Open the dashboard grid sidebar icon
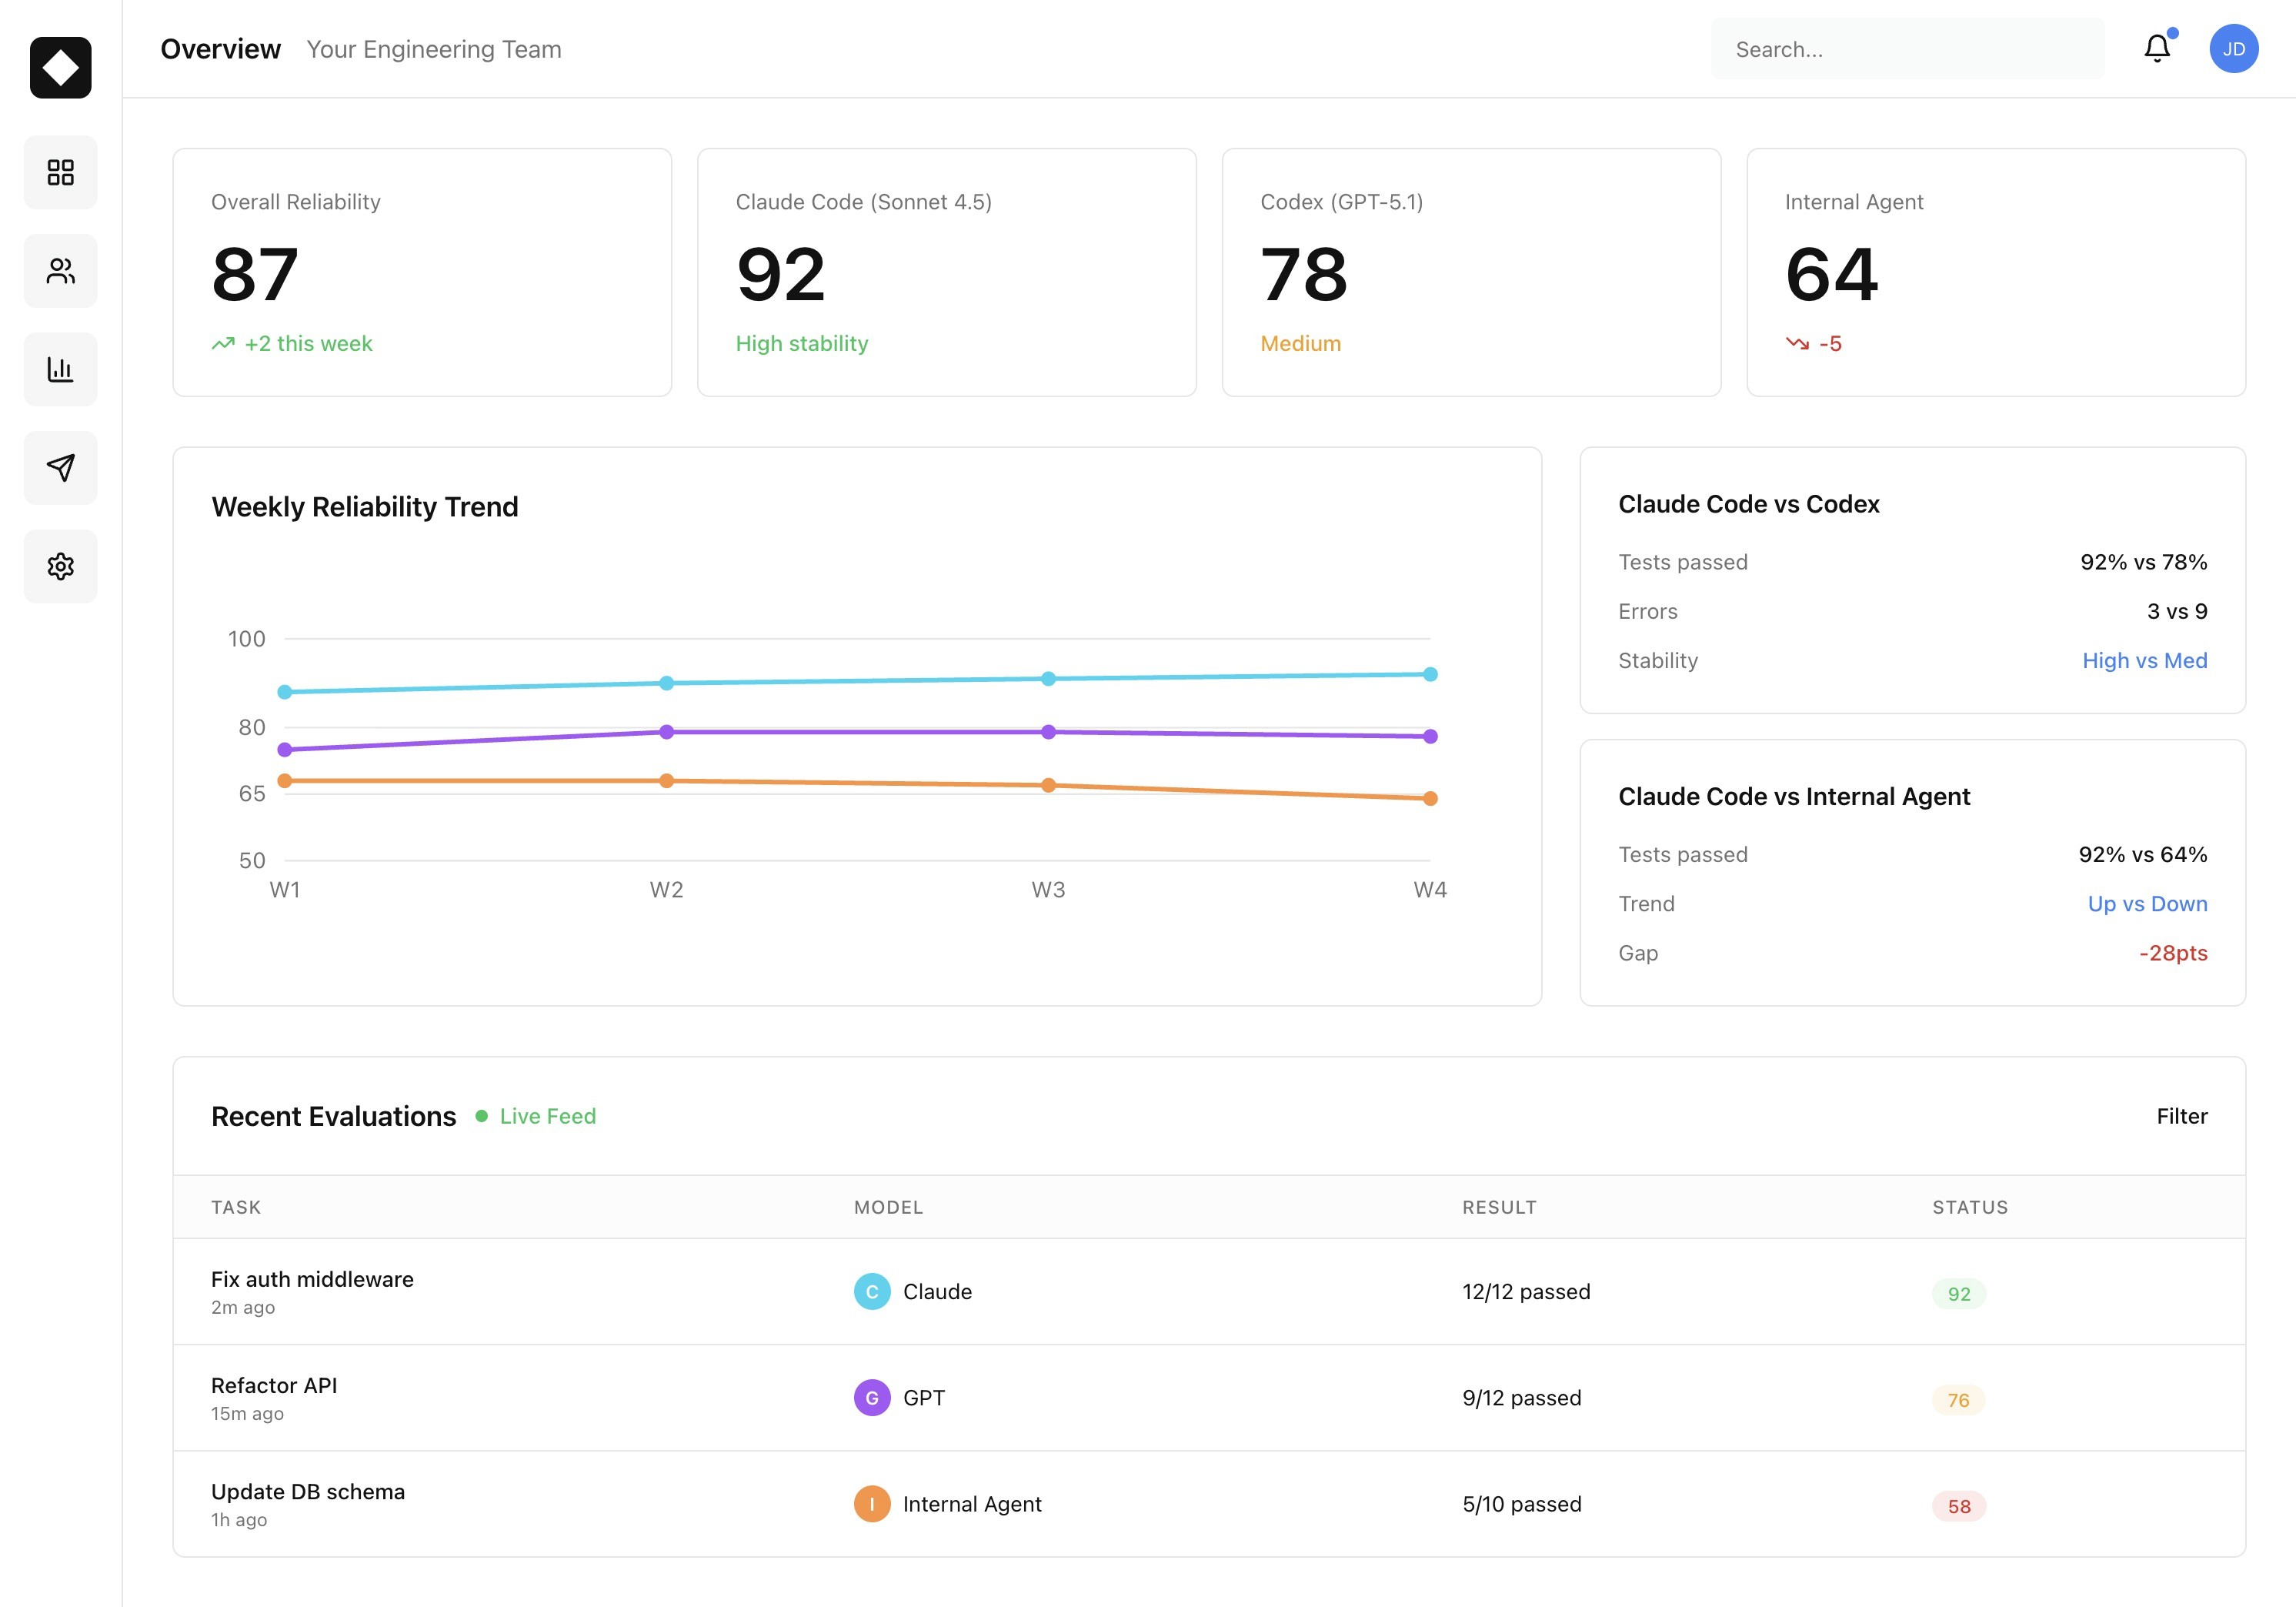 coord(61,172)
